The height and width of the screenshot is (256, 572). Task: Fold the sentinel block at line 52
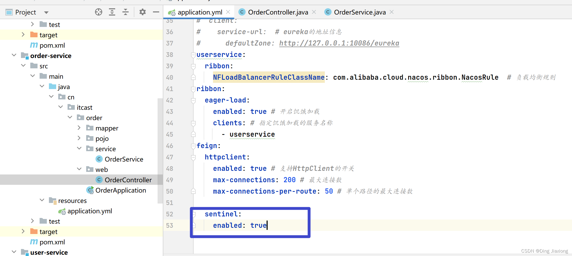click(194, 214)
